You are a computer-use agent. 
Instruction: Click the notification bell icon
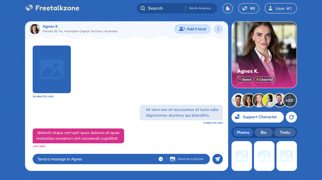(x=228, y=8)
